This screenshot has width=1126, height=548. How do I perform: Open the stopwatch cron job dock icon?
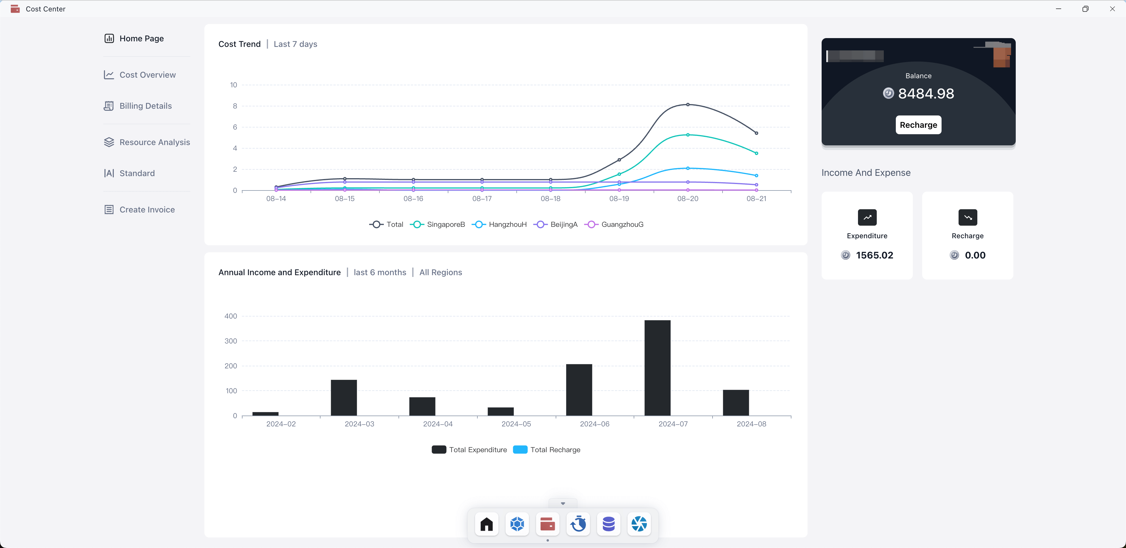click(578, 523)
